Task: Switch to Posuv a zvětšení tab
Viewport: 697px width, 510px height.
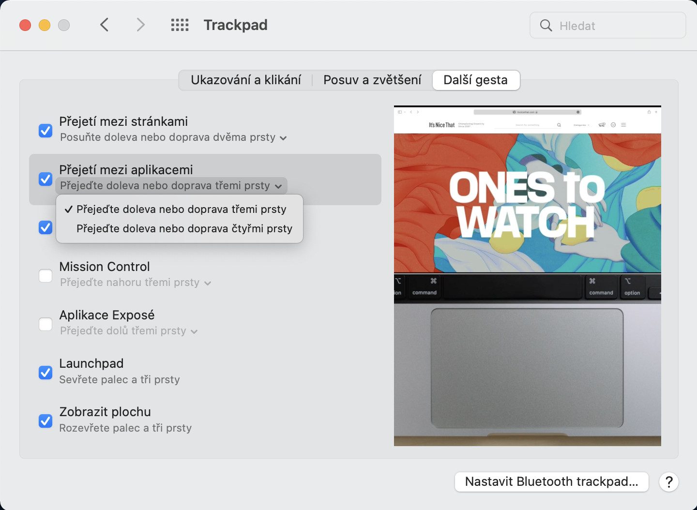Action: click(x=372, y=80)
